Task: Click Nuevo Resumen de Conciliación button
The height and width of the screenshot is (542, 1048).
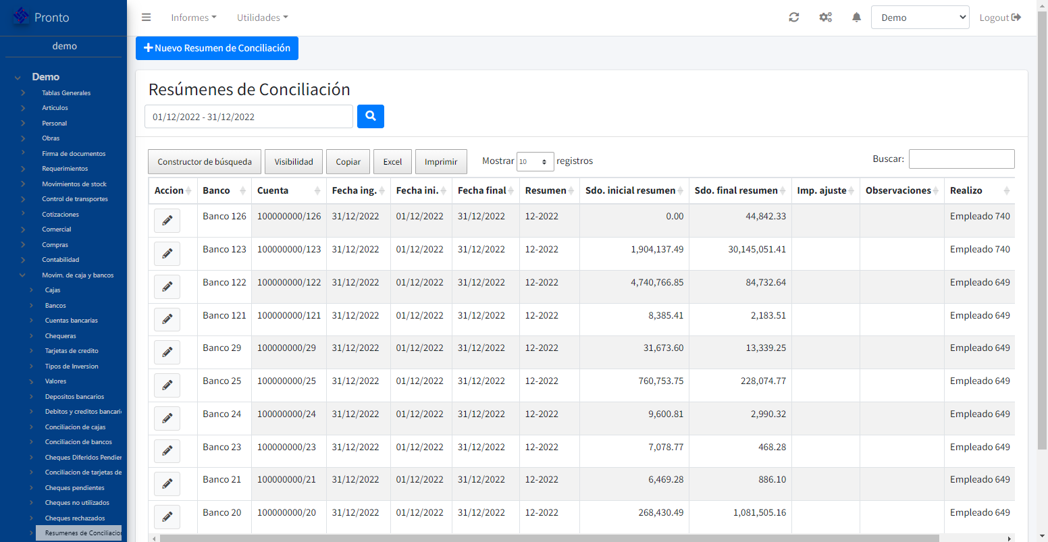Action: (217, 48)
